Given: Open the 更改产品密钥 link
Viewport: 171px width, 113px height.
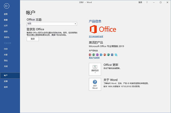Looking at the screenshot, I should [94, 58].
